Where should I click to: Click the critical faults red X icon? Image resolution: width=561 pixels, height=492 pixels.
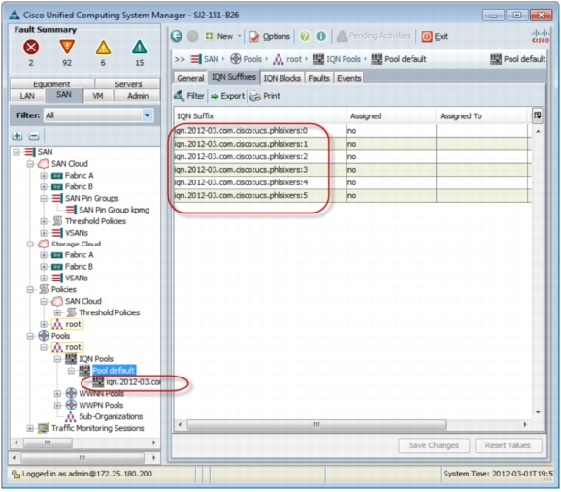click(x=31, y=47)
